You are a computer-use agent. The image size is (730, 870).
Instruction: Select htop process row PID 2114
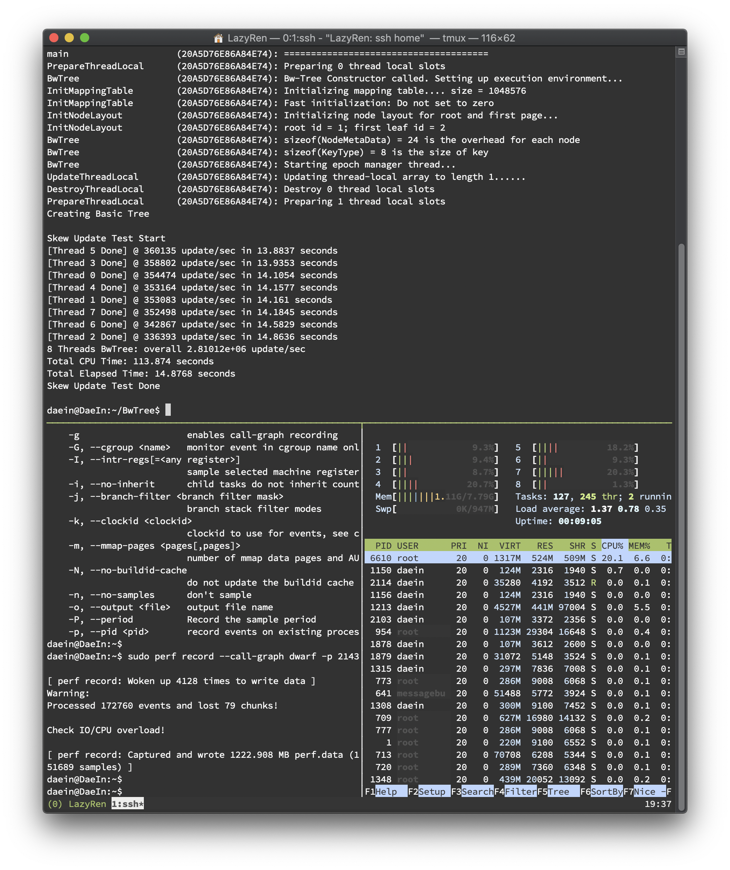coord(518,583)
